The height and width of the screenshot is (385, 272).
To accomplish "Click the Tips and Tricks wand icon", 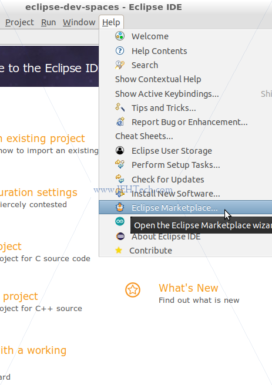I will coord(120,107).
